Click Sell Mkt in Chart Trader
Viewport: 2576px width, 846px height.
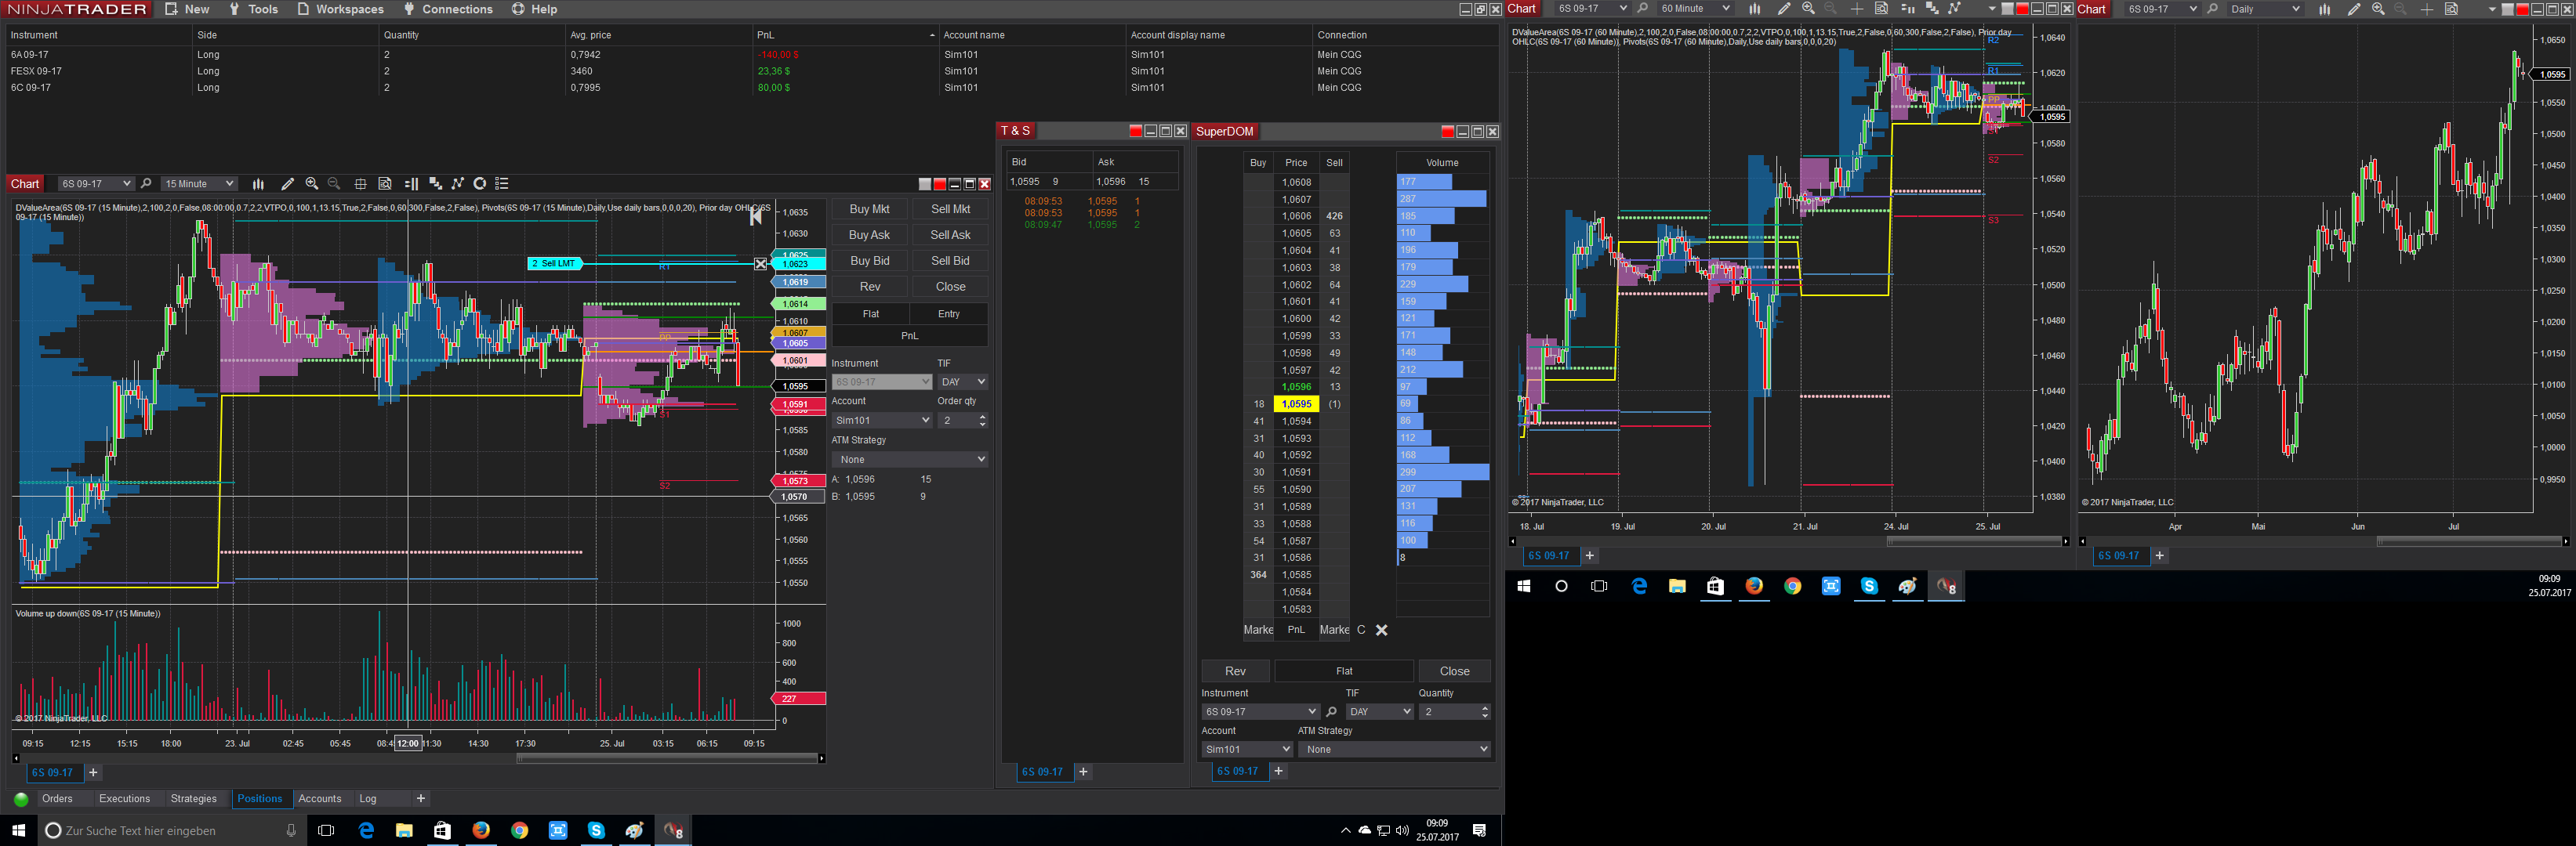(950, 210)
